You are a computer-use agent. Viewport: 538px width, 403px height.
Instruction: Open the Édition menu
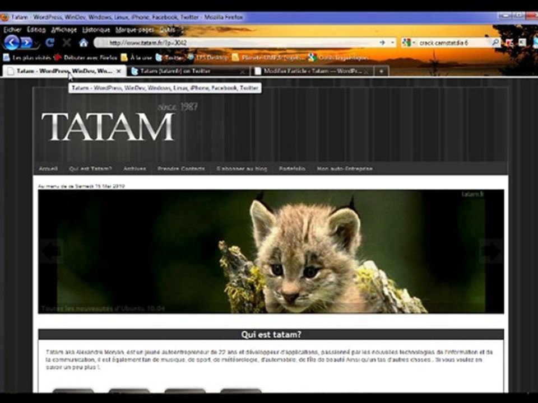(36, 30)
